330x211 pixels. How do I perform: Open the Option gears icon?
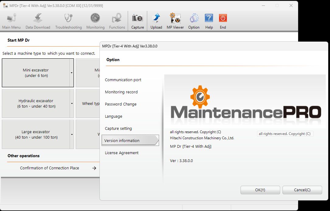coord(194,21)
